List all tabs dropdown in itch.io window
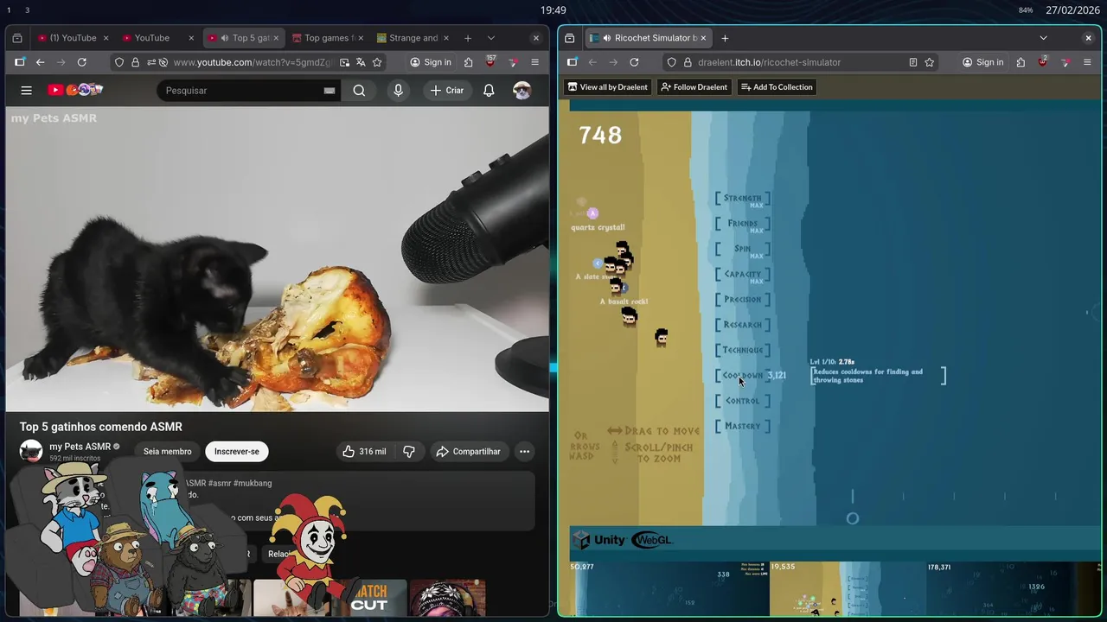 point(1043,38)
